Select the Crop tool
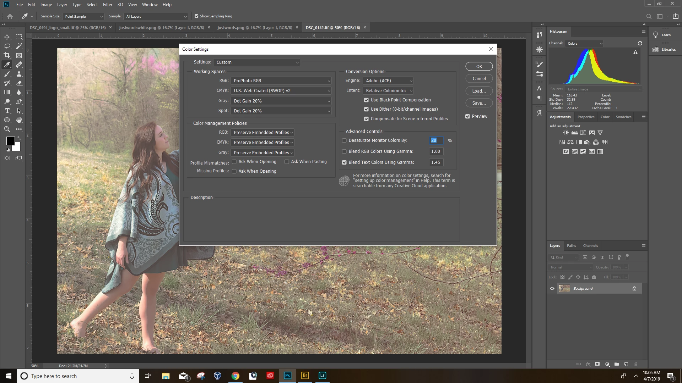682x383 pixels. 7,55
